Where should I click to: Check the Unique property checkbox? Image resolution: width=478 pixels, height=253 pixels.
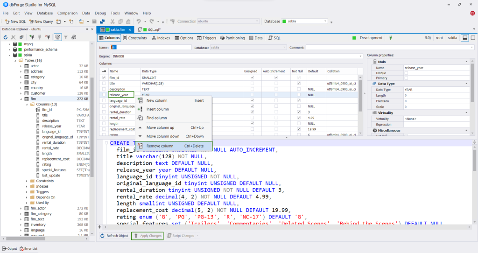406,73
